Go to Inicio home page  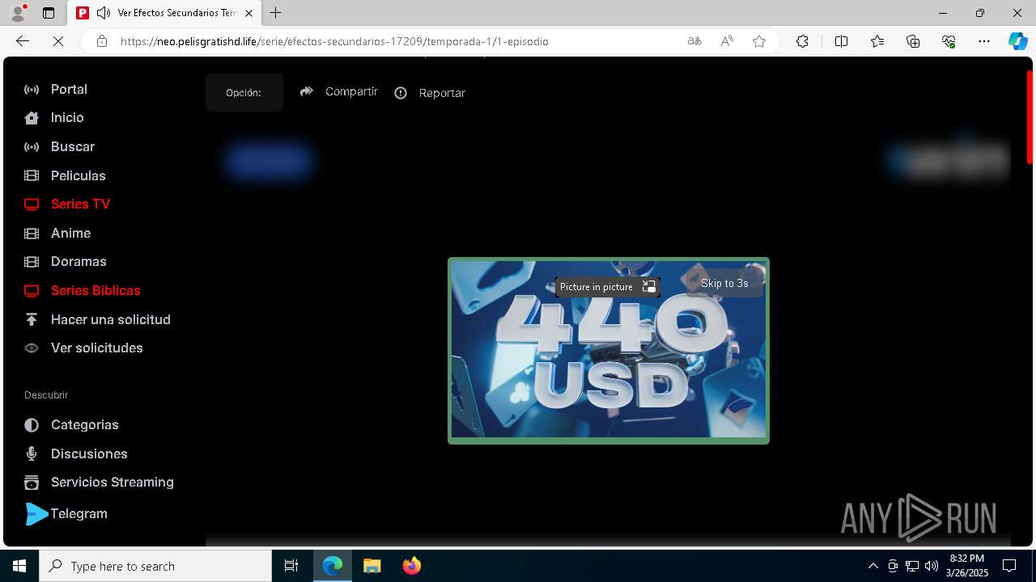click(67, 117)
